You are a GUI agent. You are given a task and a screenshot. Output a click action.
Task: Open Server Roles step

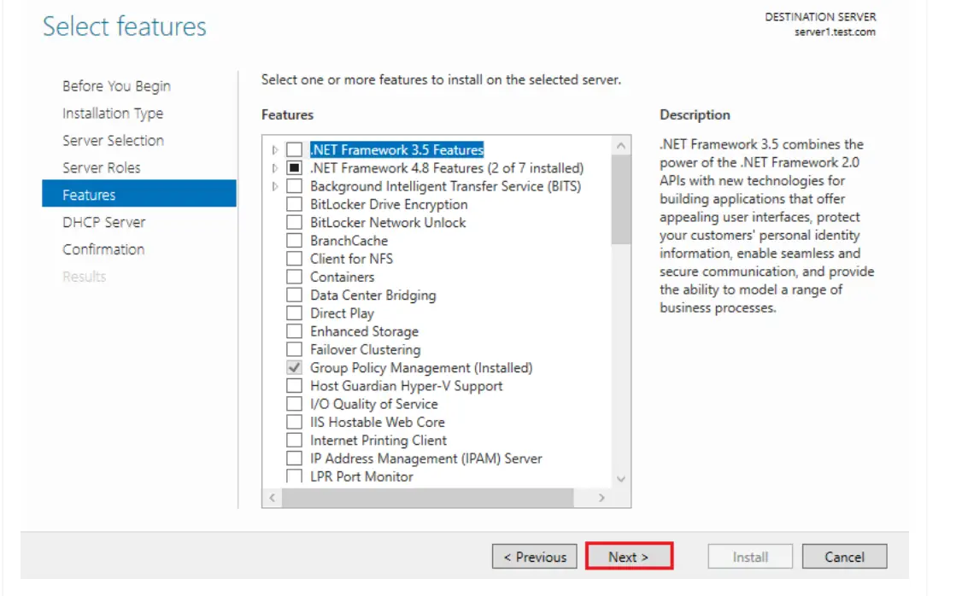pos(101,167)
